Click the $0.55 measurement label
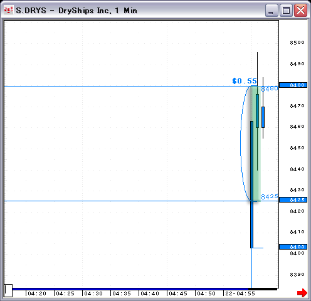The image size is (311, 301). [245, 81]
